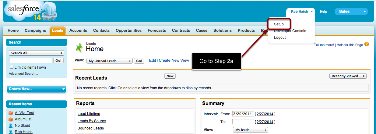The height and width of the screenshot is (134, 376).
Task: Open the A_Viz_Test recent item
Action: tap(24, 113)
